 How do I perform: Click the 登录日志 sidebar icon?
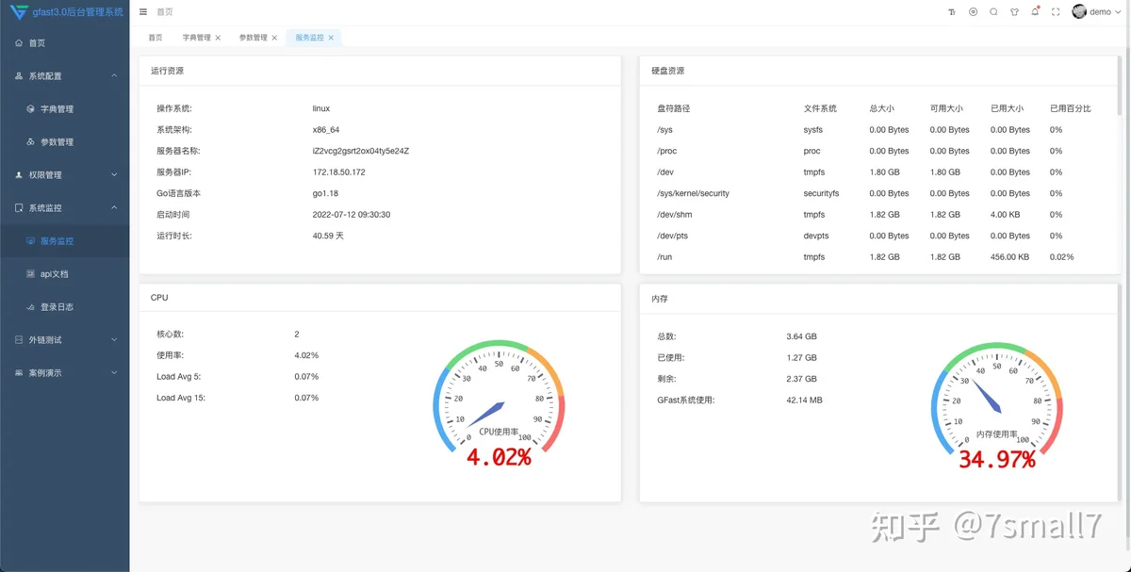coord(30,307)
